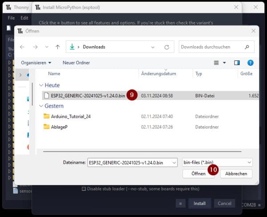This screenshot has height=217, width=267.
Task: Select ESP32_GENERIC-20241025-v1.24.0.bin file
Action: point(88,95)
